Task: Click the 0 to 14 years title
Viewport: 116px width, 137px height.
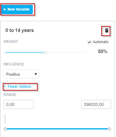Action: pos(20,30)
